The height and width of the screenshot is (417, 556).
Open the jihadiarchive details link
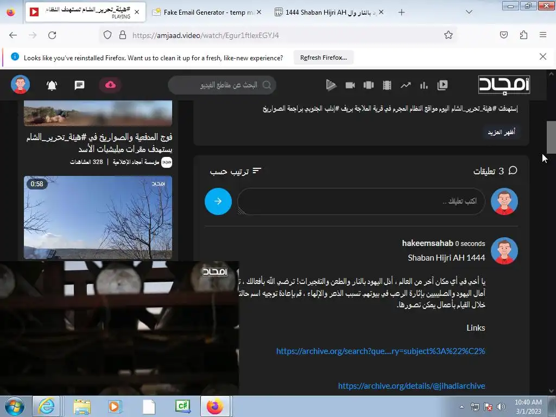click(412, 386)
